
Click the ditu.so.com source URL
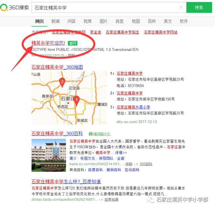tap(127, 122)
